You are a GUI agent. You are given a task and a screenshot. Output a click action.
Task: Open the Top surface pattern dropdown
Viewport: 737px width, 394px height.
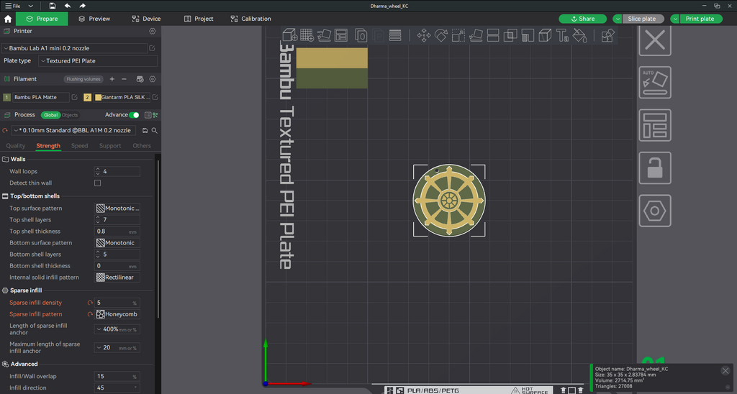tap(117, 208)
